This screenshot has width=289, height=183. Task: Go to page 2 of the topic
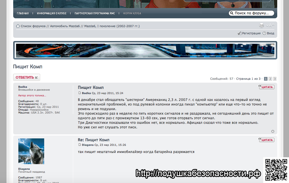pyautogui.click(x=270, y=79)
